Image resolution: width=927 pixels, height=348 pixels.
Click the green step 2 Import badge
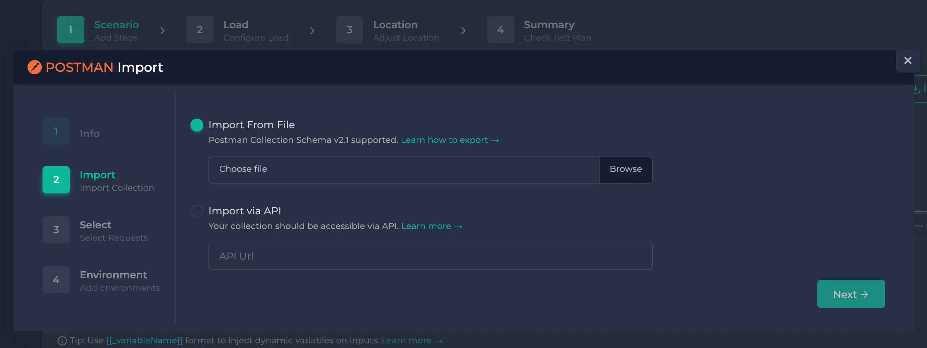click(x=56, y=180)
